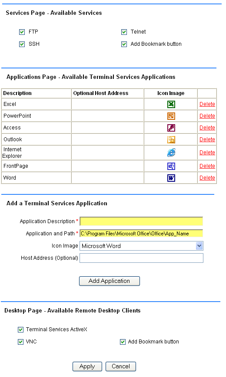226x377 pixels.
Task: Delete the Excel application
Action: click(207, 104)
